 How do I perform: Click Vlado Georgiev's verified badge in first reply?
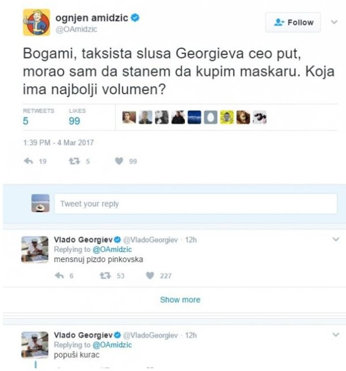click(118, 239)
